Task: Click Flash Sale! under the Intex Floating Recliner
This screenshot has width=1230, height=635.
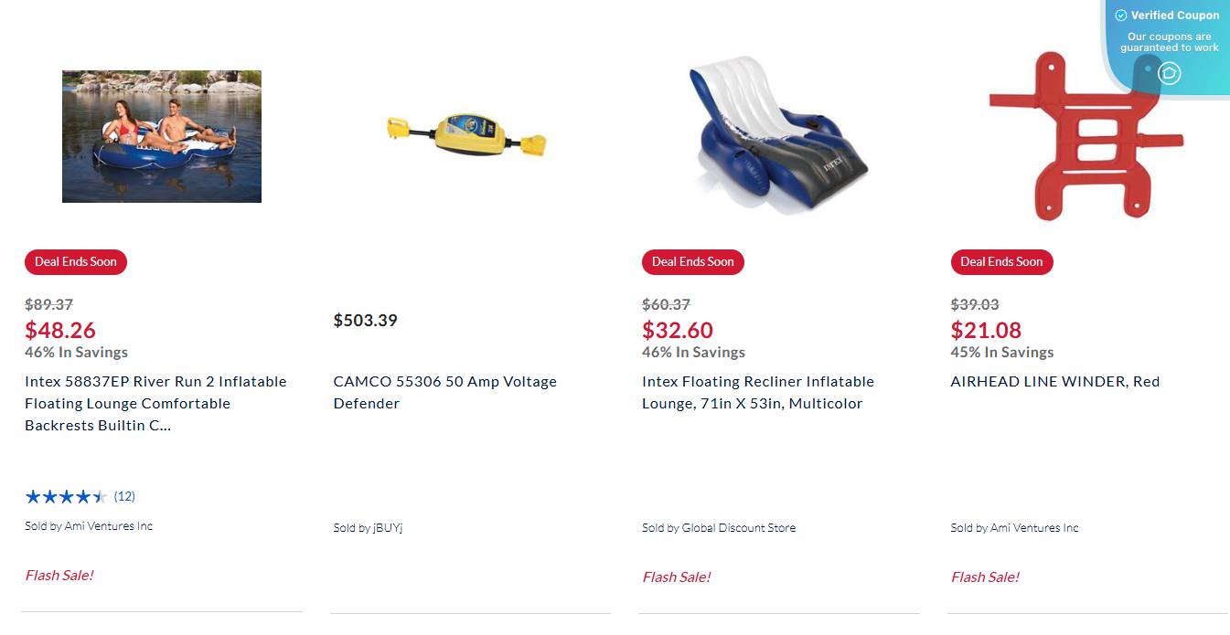Action: pos(677,577)
